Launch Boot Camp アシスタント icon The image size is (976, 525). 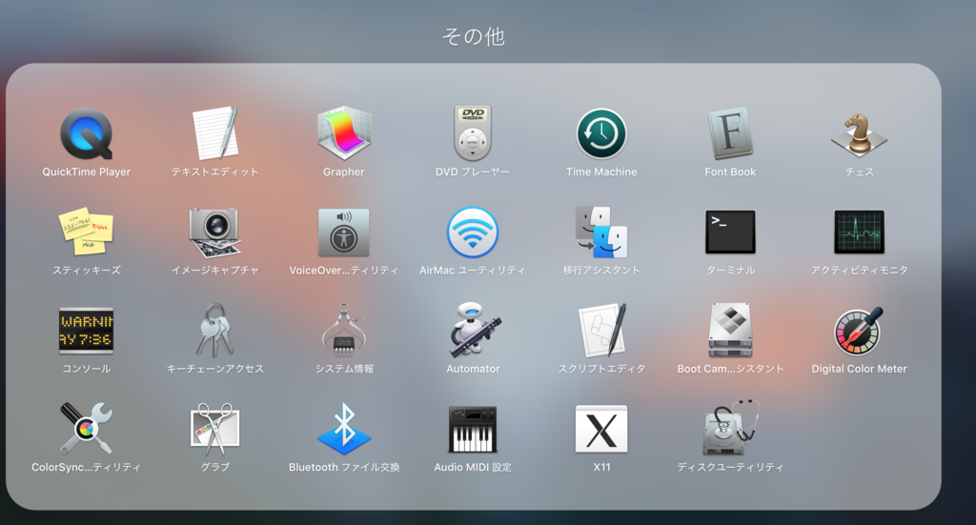pyautogui.click(x=730, y=331)
